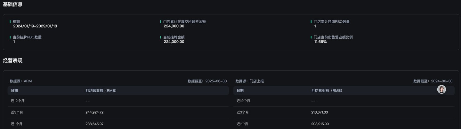Select the 基础信息 section heading

coord(13,4)
